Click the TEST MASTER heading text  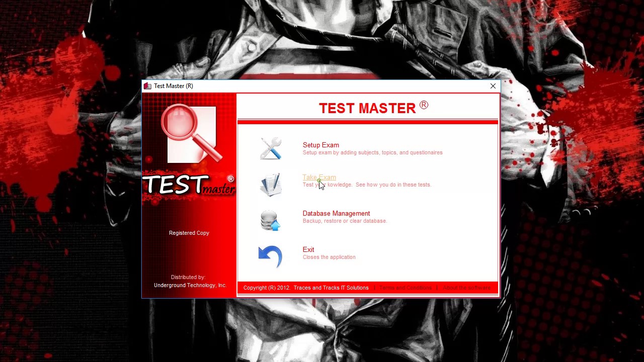[x=373, y=108]
